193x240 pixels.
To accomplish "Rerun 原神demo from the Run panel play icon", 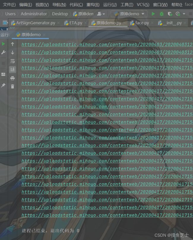I will pyautogui.click(x=3, y=44).
